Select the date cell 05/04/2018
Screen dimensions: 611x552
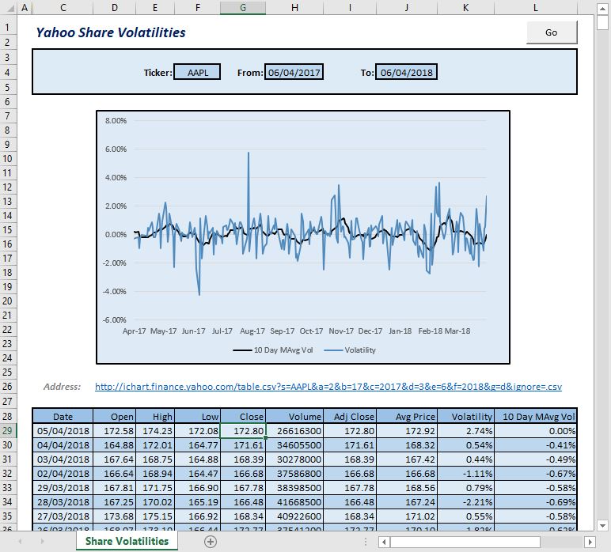click(x=63, y=431)
